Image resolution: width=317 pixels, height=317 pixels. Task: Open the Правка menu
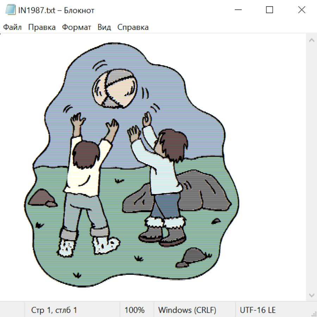coord(42,27)
